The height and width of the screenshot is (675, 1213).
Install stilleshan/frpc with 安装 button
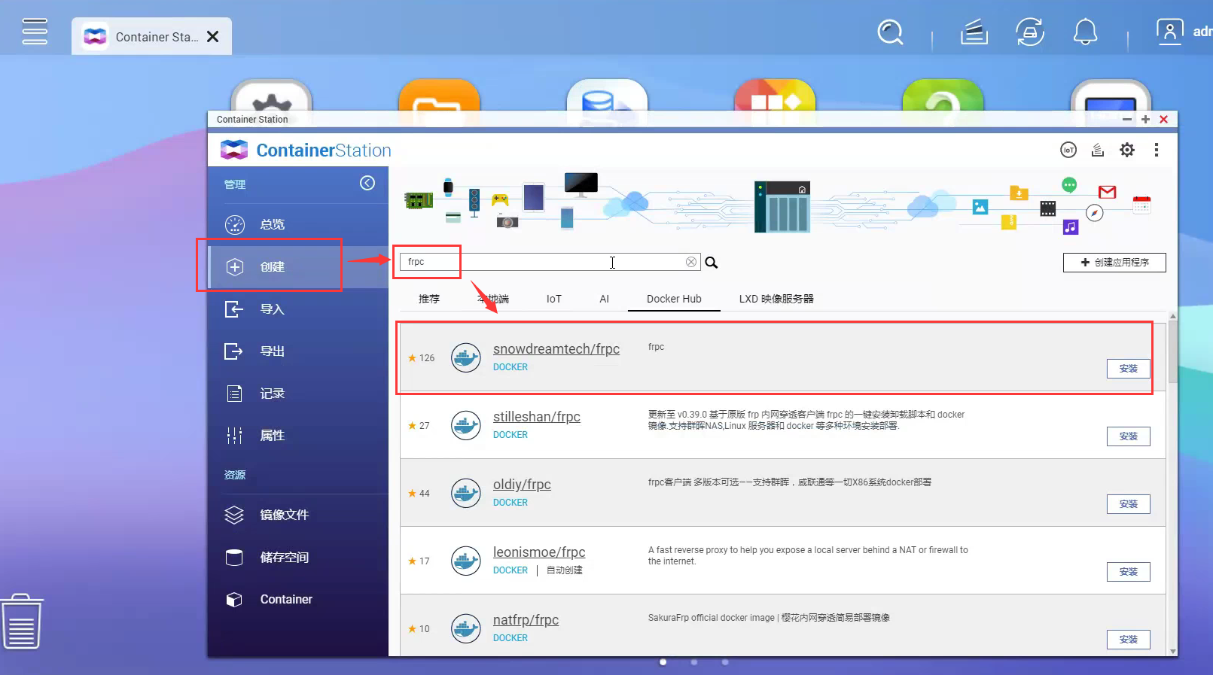[1129, 436]
